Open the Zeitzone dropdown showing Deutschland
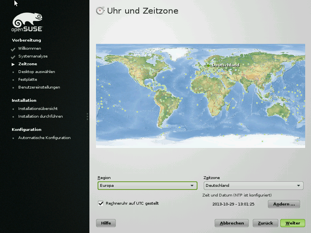311x233 pixels. coord(253,186)
